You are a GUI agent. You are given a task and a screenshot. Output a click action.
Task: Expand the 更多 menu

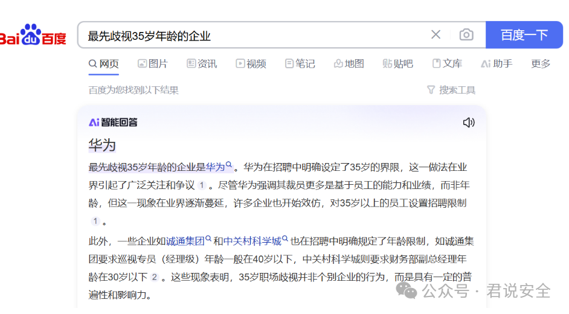point(541,64)
